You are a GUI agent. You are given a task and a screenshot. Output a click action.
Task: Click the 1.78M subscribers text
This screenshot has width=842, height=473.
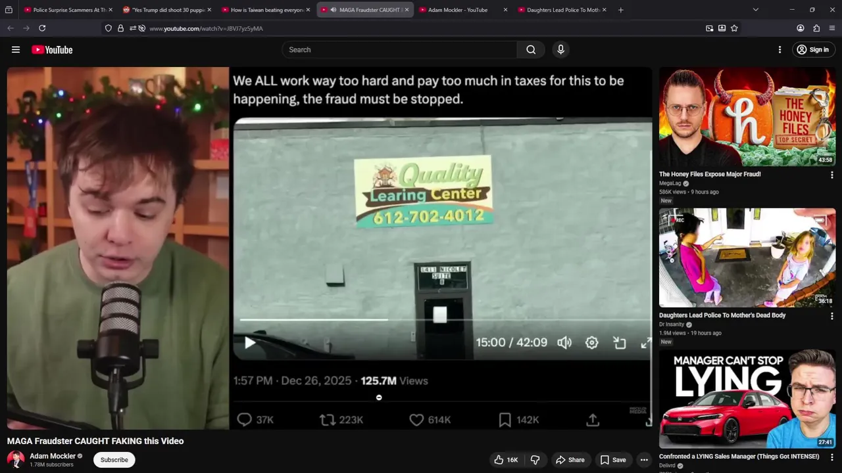coord(51,465)
